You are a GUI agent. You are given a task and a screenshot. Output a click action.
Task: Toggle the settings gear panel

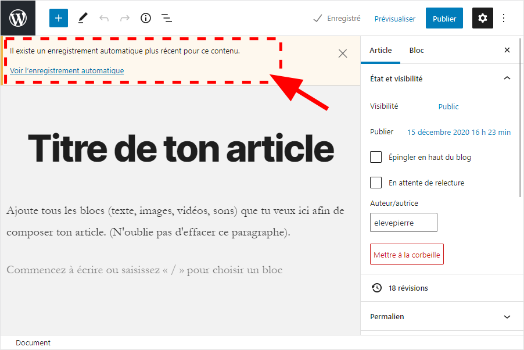coord(482,18)
